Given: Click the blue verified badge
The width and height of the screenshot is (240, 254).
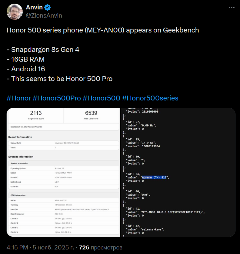Looking at the screenshot, I should [x=47, y=7].
